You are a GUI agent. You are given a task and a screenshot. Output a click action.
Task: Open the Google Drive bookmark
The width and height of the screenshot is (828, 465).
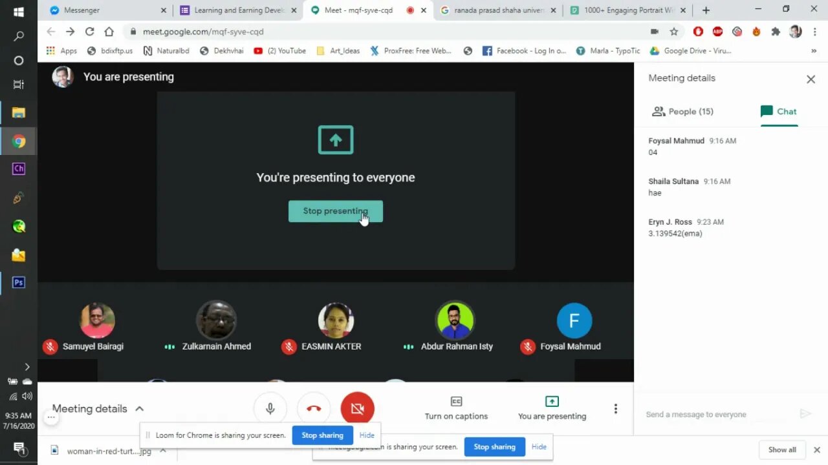click(x=690, y=51)
